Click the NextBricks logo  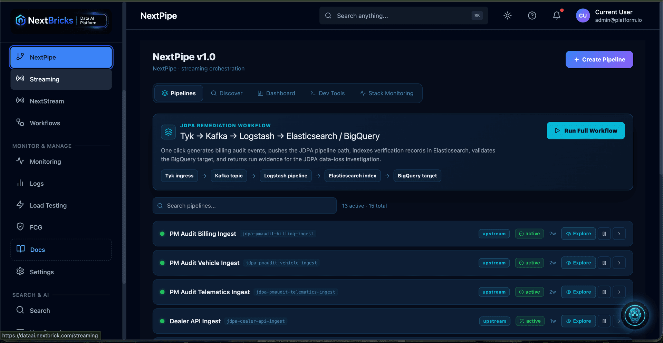point(61,21)
